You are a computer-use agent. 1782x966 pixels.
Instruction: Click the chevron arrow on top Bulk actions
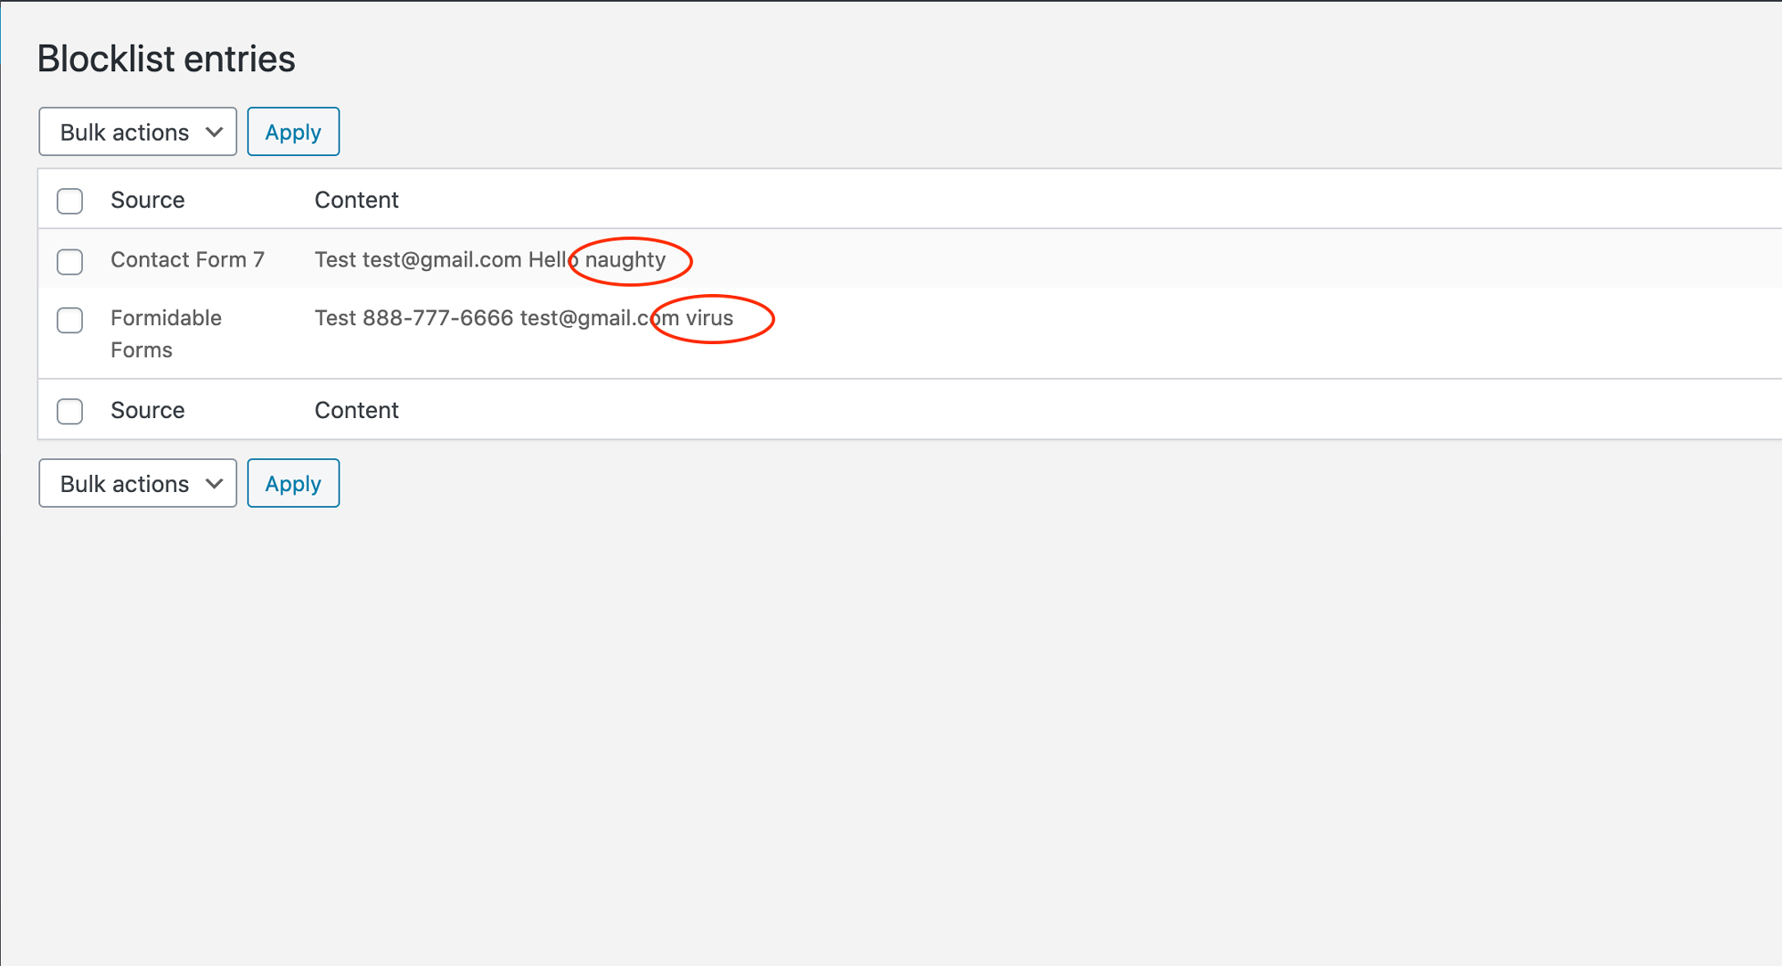point(214,132)
